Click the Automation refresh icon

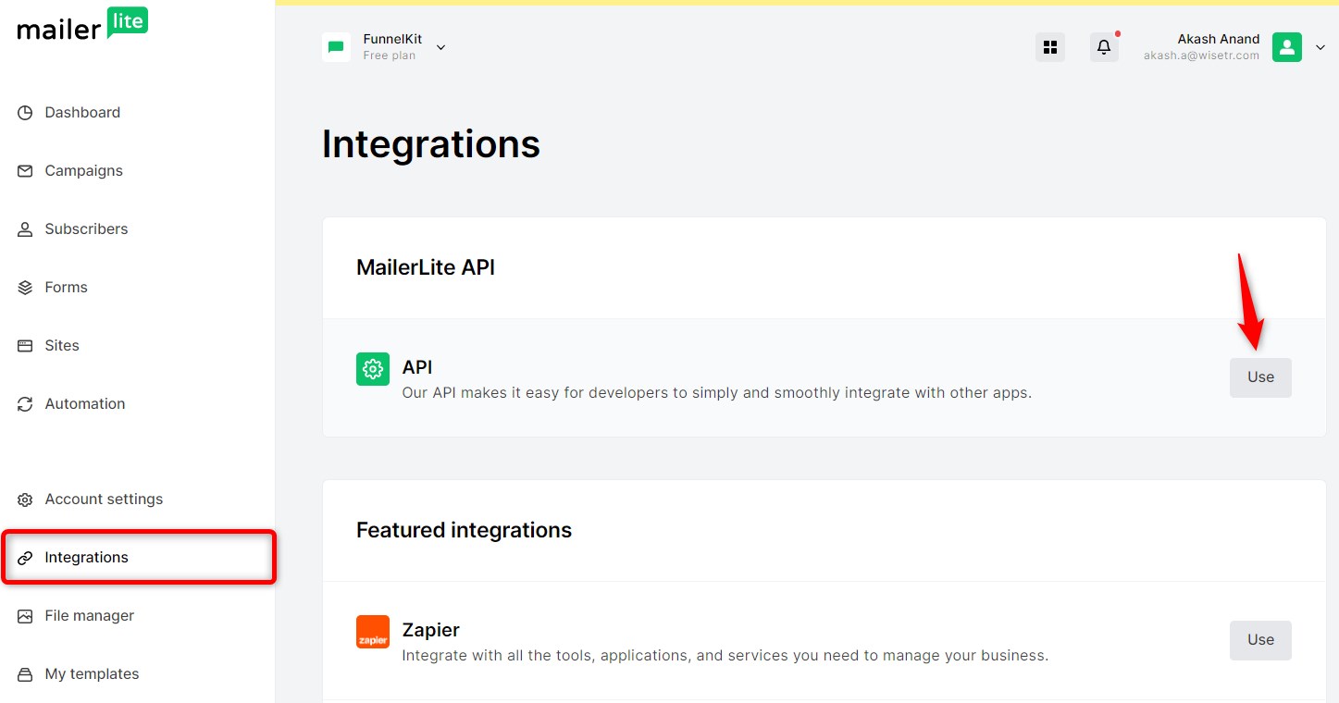click(x=25, y=404)
